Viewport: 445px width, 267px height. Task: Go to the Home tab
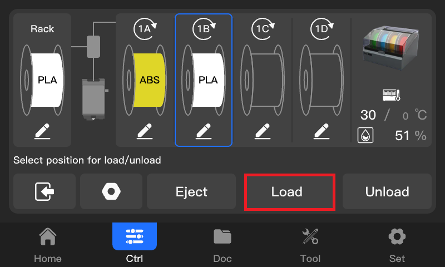(48, 245)
